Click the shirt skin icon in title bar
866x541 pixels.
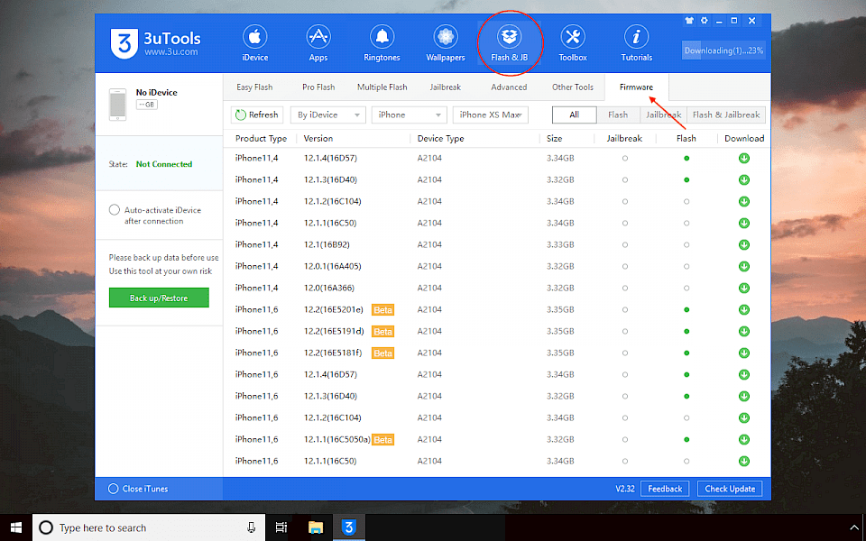coord(688,21)
